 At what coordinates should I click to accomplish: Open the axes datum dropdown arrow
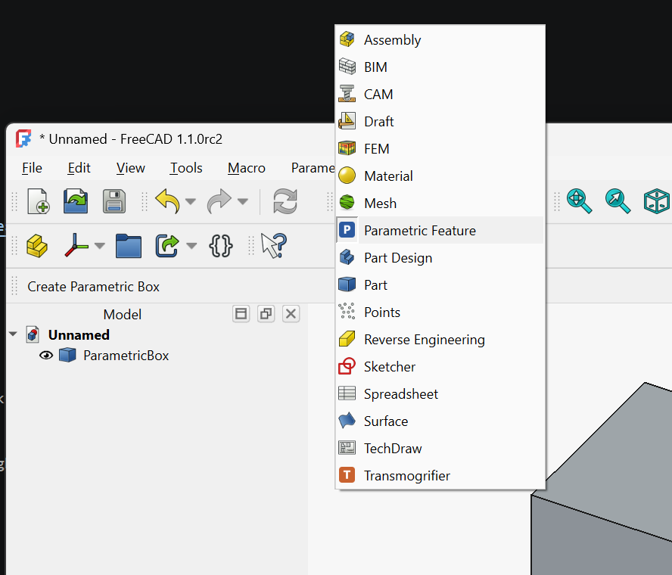click(99, 246)
